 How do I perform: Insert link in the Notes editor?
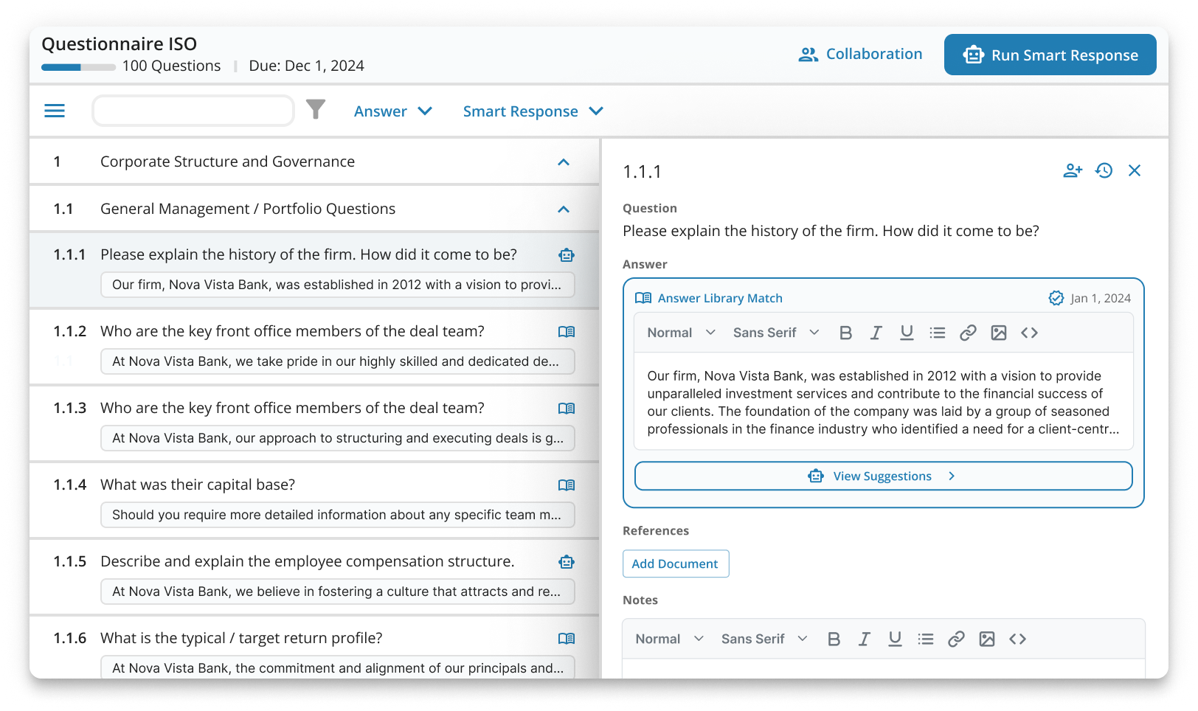(x=956, y=639)
